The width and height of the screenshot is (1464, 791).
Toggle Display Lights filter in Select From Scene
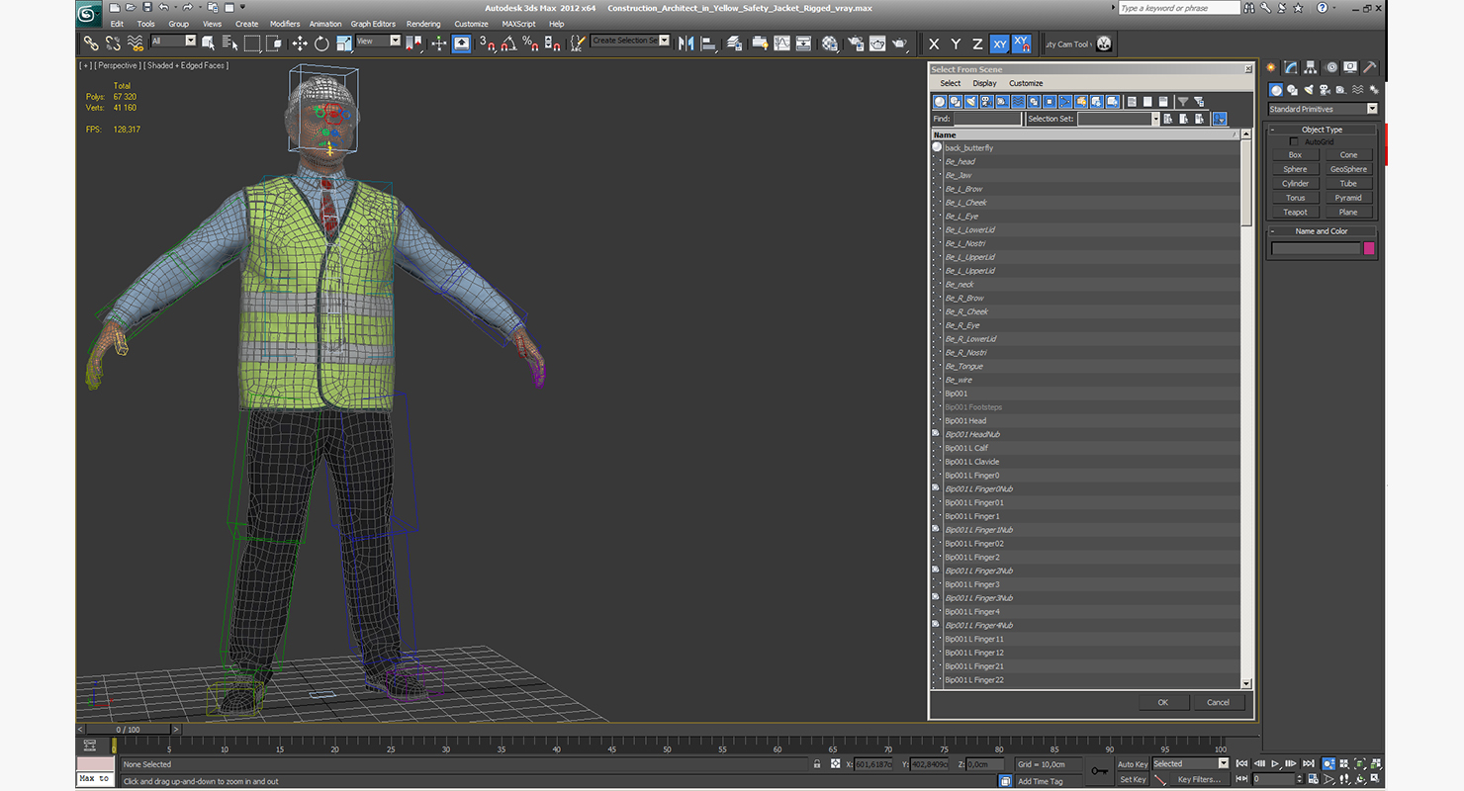click(x=971, y=102)
